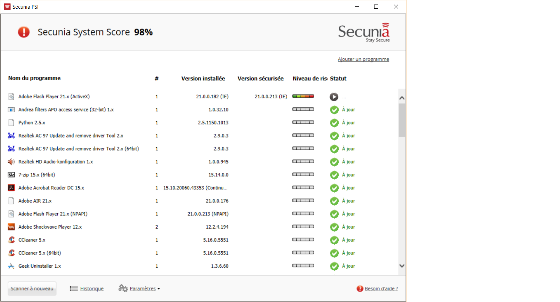Sort by Version sécurisée column

(x=261, y=79)
